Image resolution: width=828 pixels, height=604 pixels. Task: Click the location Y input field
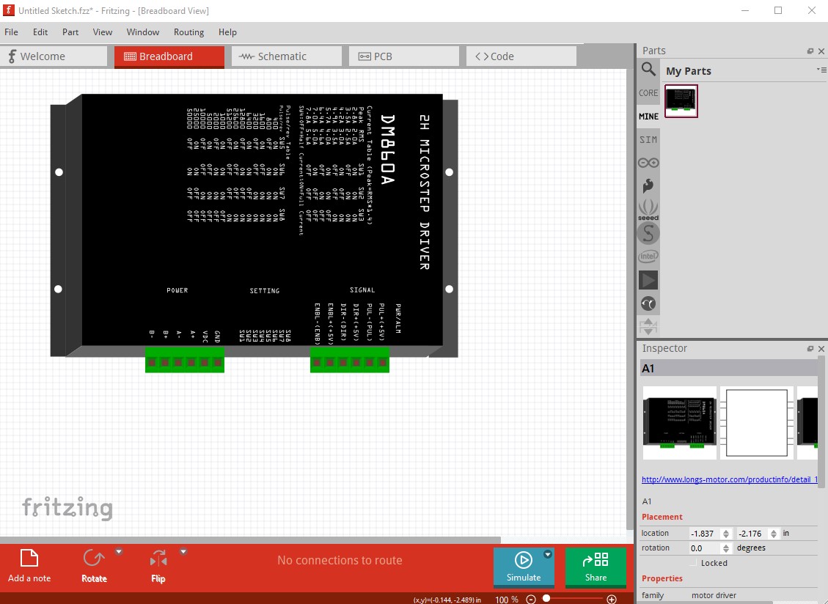[x=753, y=534]
